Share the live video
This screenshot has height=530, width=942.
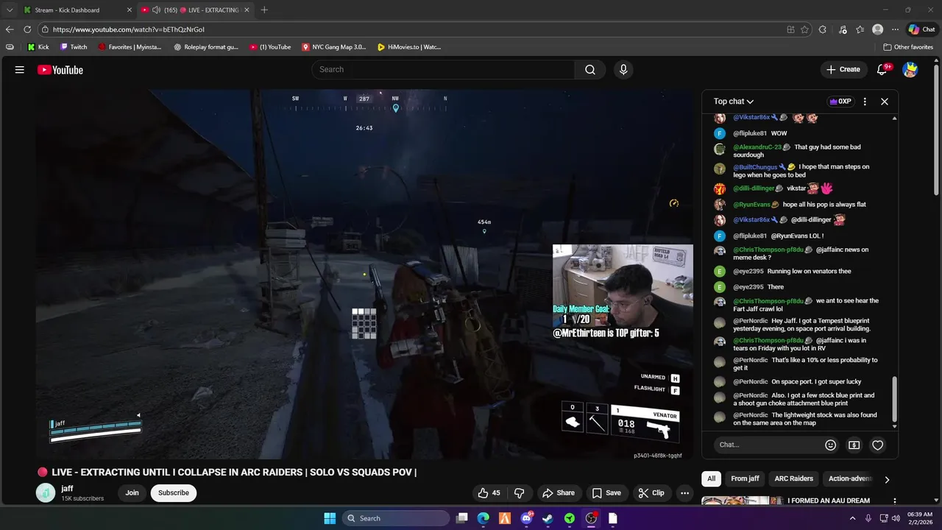coord(558,493)
